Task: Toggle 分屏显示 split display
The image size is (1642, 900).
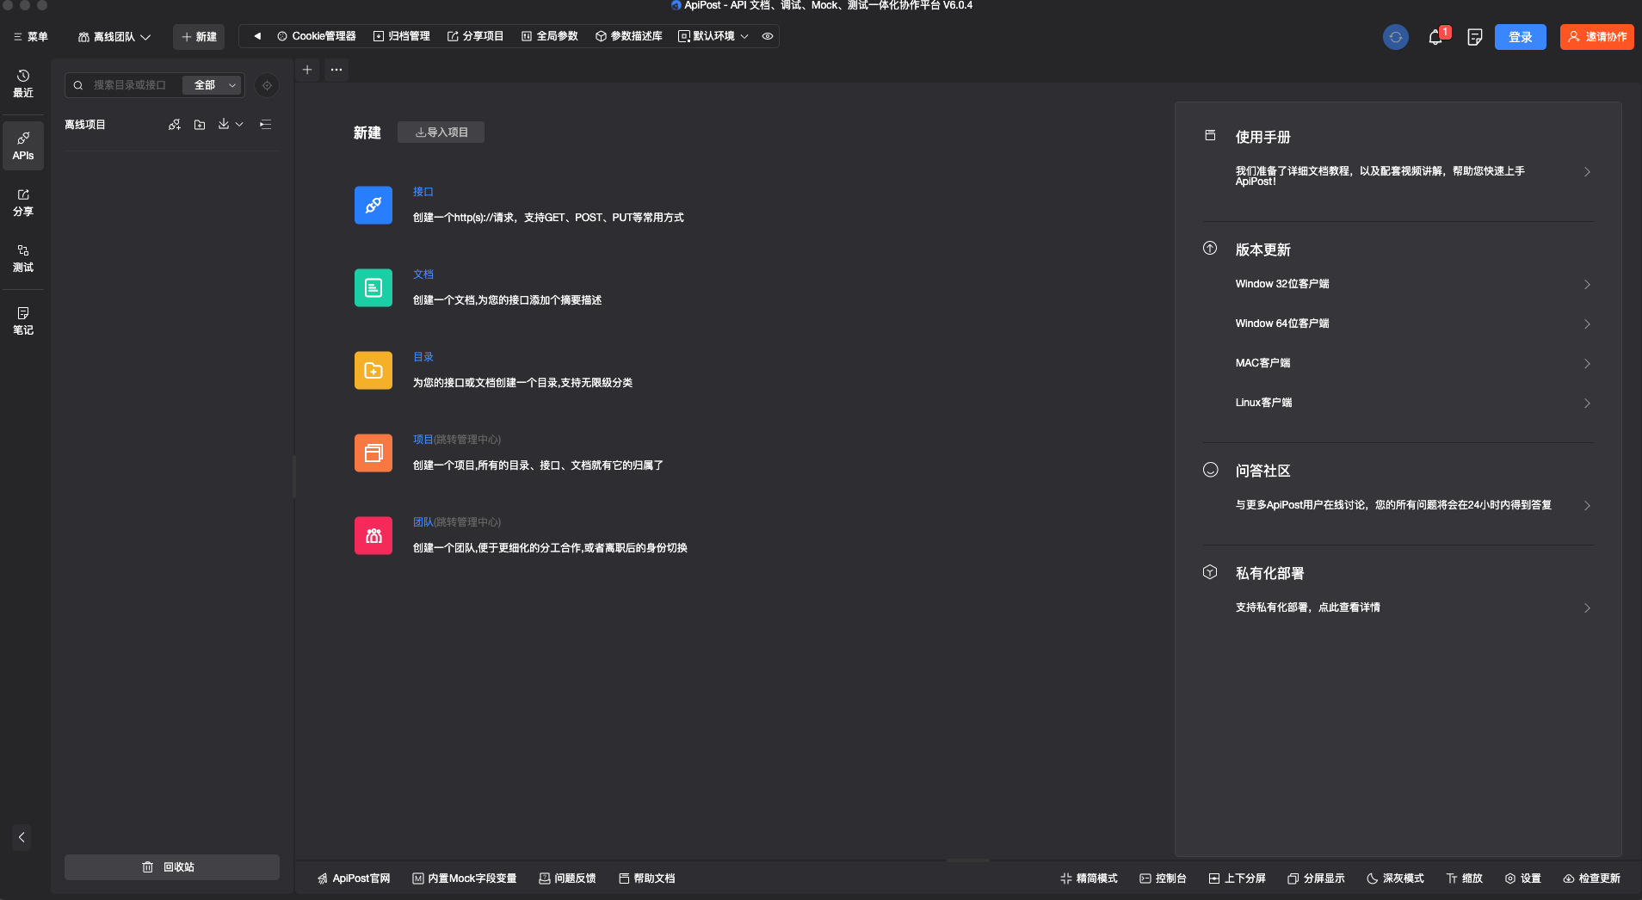Action: tap(1316, 878)
